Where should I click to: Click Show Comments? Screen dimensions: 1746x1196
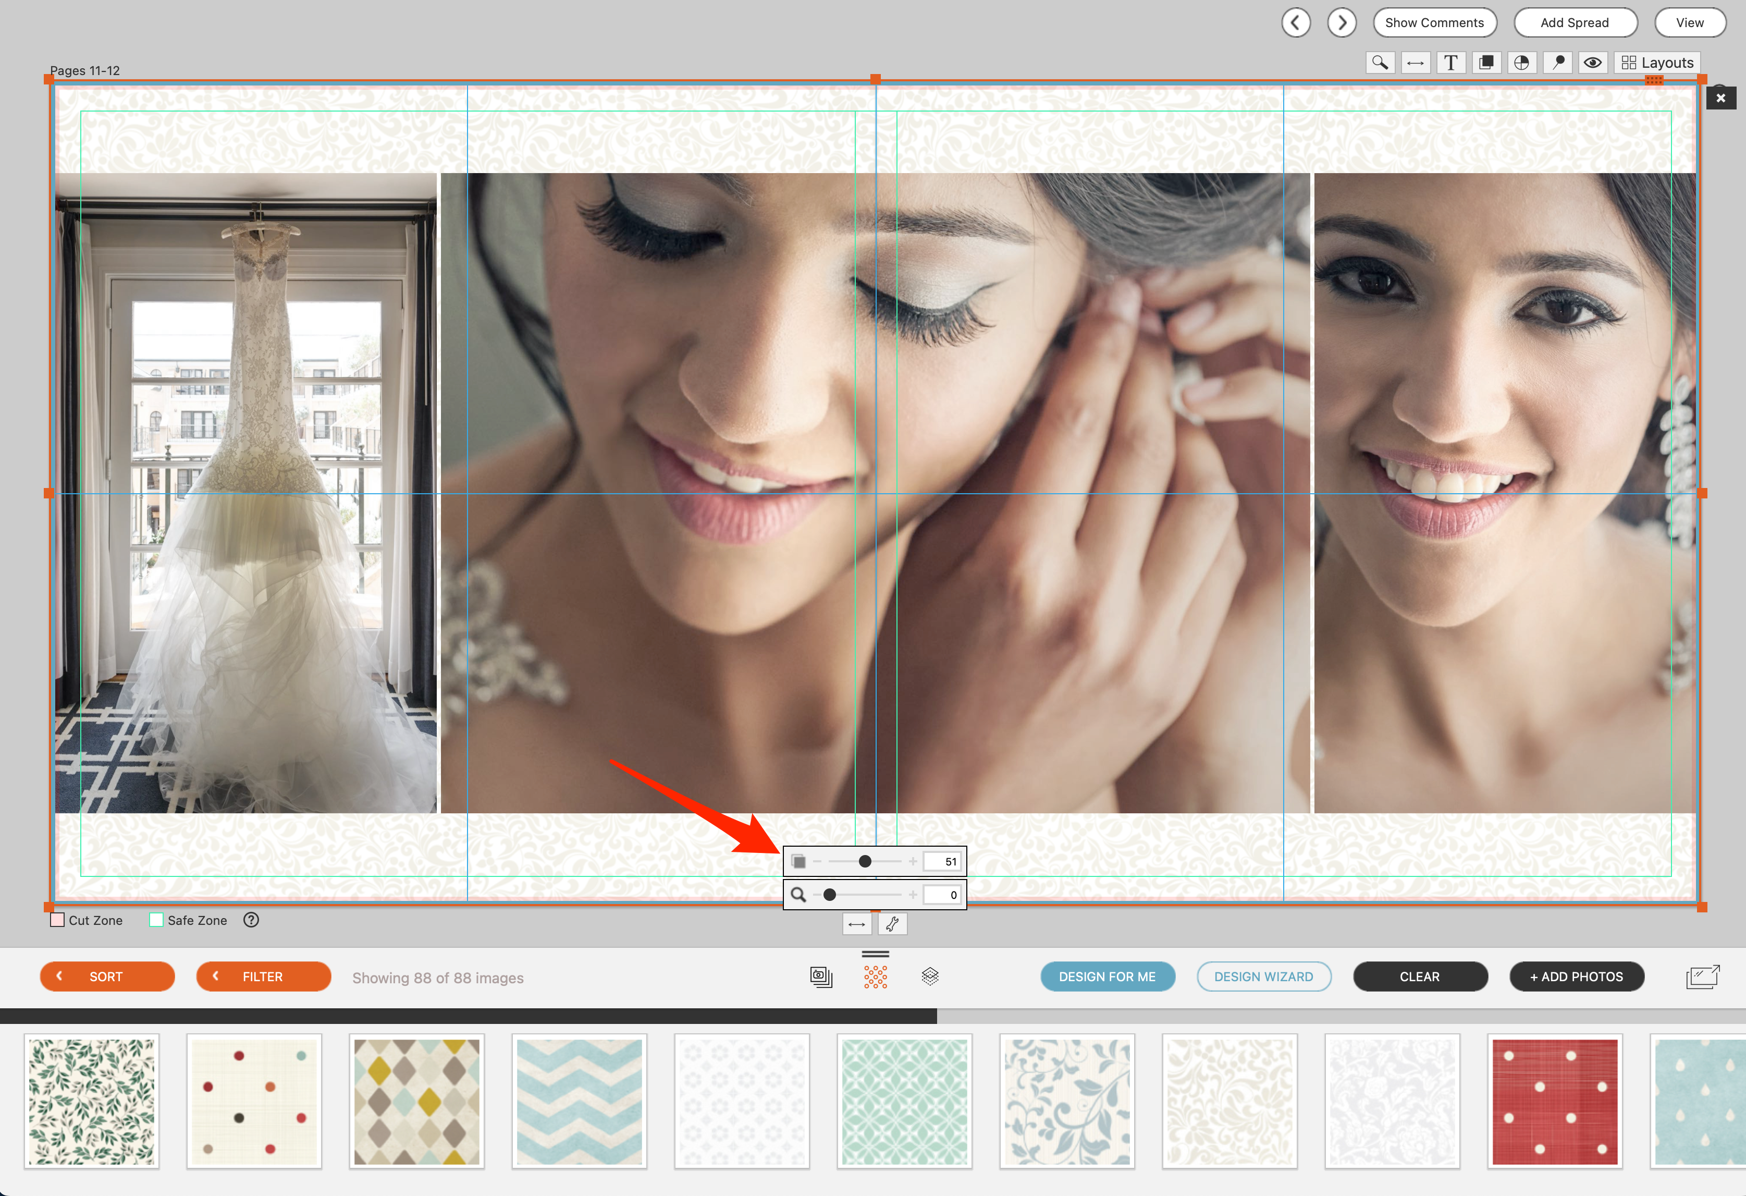[1433, 22]
